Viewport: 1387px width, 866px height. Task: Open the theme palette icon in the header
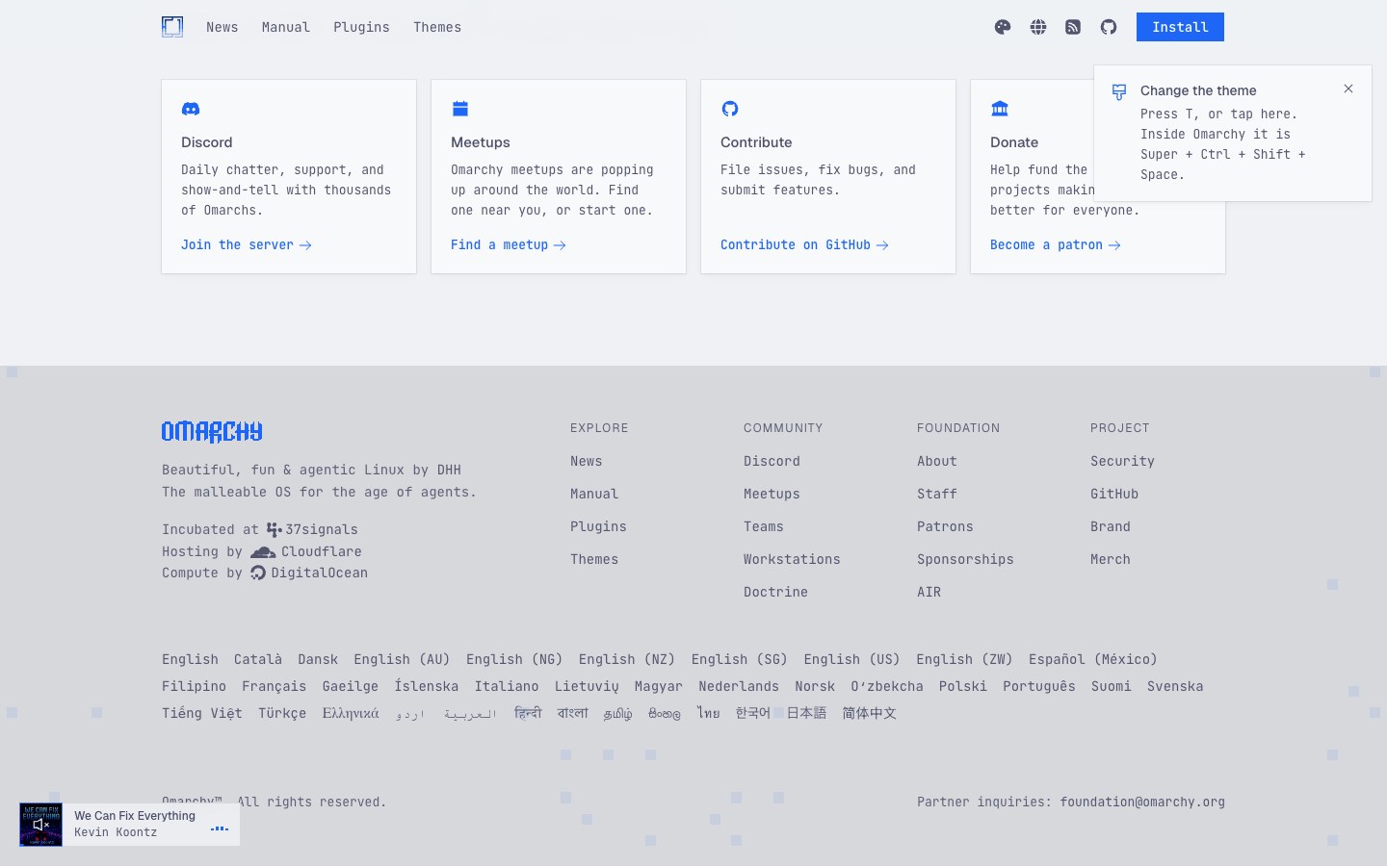pos(1003,27)
